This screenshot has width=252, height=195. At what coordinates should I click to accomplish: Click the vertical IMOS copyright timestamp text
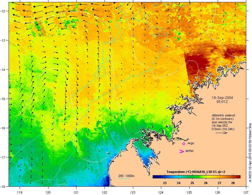point(250,153)
